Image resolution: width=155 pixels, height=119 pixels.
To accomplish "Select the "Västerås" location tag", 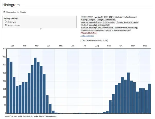I will pyautogui.click(x=118, y=17).
